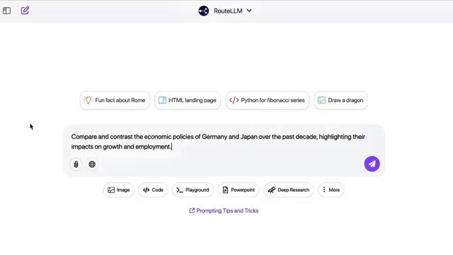Open the Prompting Tips and Tricks link
Viewport: 453px width, 255px height.
coord(224,211)
